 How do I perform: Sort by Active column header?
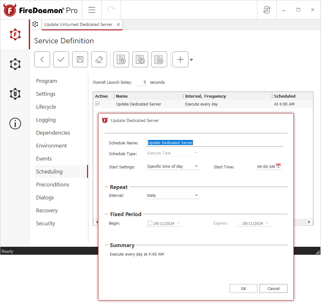click(x=104, y=96)
